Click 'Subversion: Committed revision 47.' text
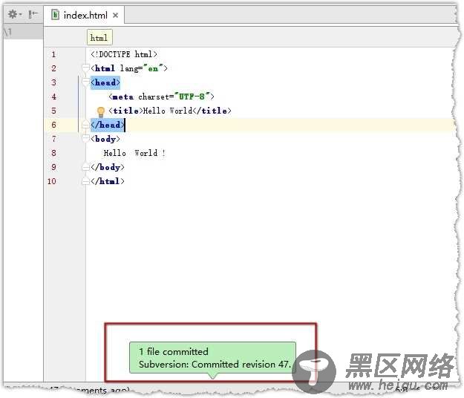Viewport: 464px width, 398px height. pos(215,364)
